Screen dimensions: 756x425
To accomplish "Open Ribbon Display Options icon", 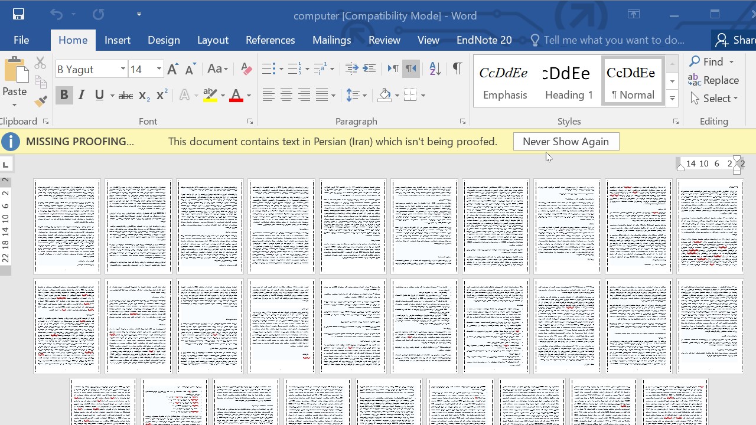I will tap(634, 15).
